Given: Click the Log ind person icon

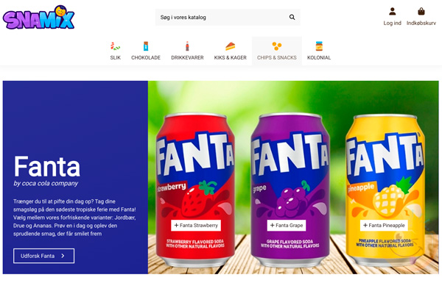Looking at the screenshot, I should click(x=392, y=11).
